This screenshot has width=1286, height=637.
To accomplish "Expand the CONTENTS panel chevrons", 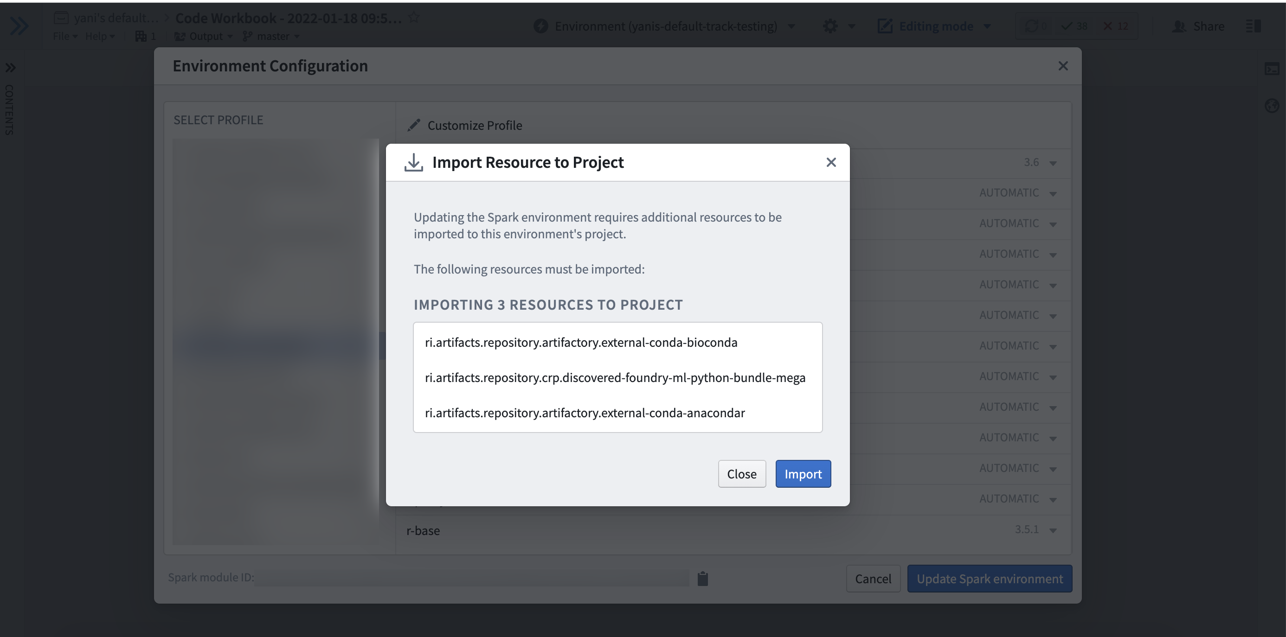I will point(11,67).
